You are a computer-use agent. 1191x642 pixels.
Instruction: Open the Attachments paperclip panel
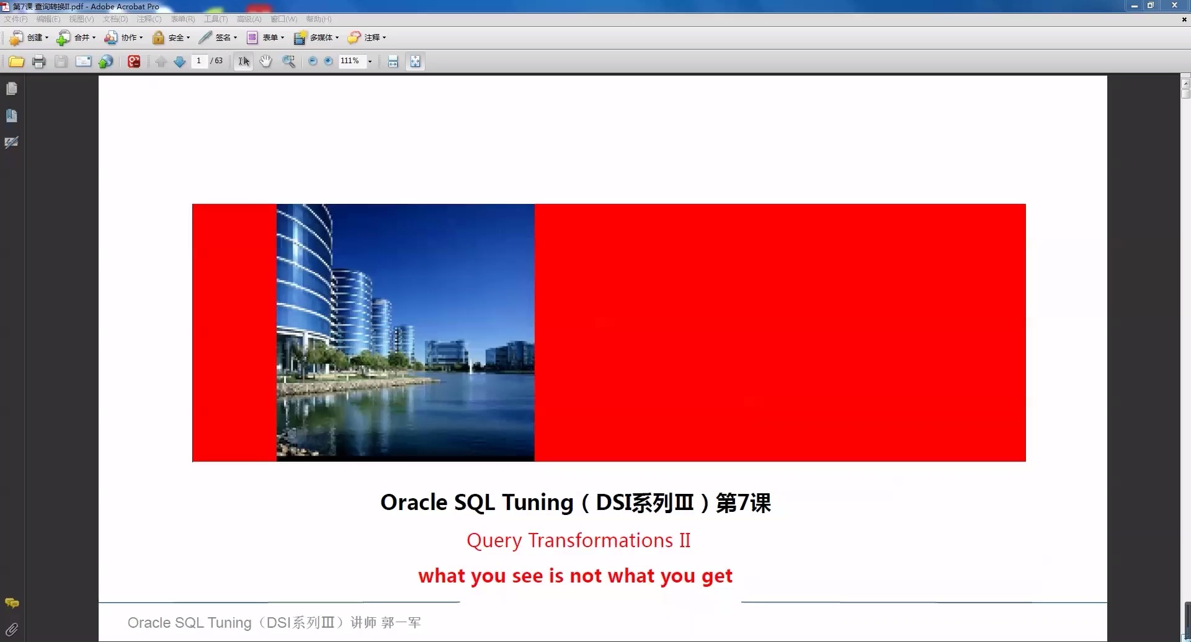coord(11,628)
